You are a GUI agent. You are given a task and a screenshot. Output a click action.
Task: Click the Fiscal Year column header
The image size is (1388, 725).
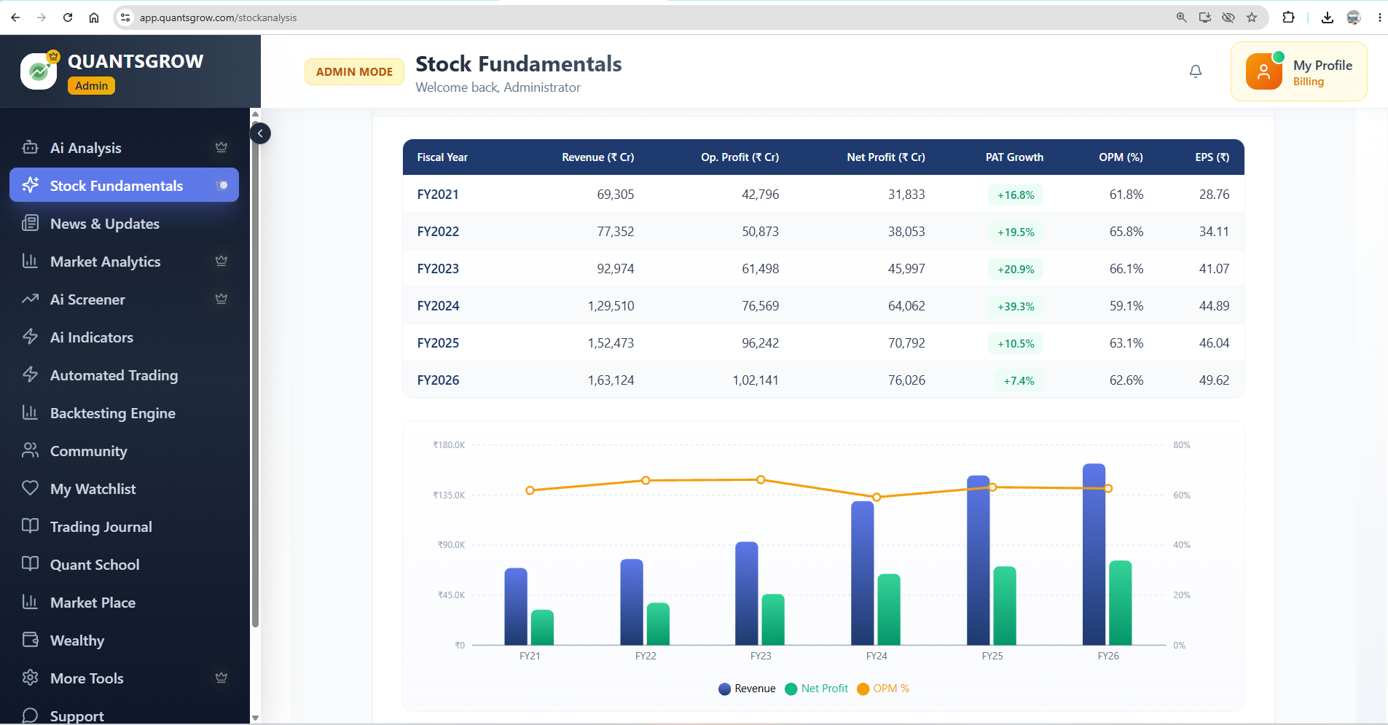tap(442, 157)
